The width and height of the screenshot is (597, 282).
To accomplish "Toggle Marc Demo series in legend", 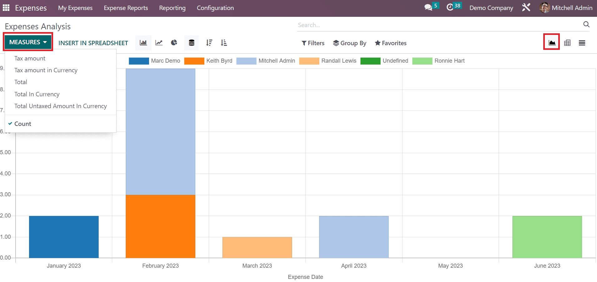I will (x=154, y=61).
